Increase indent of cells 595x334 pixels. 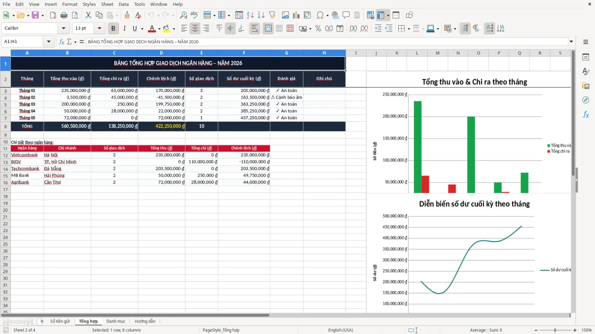click(378, 29)
